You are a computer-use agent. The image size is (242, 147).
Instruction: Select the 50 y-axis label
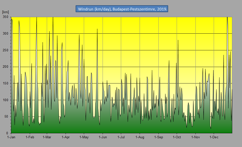point(7,117)
